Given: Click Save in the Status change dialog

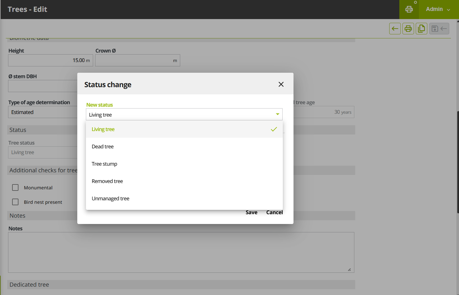Looking at the screenshot, I should click(251, 212).
